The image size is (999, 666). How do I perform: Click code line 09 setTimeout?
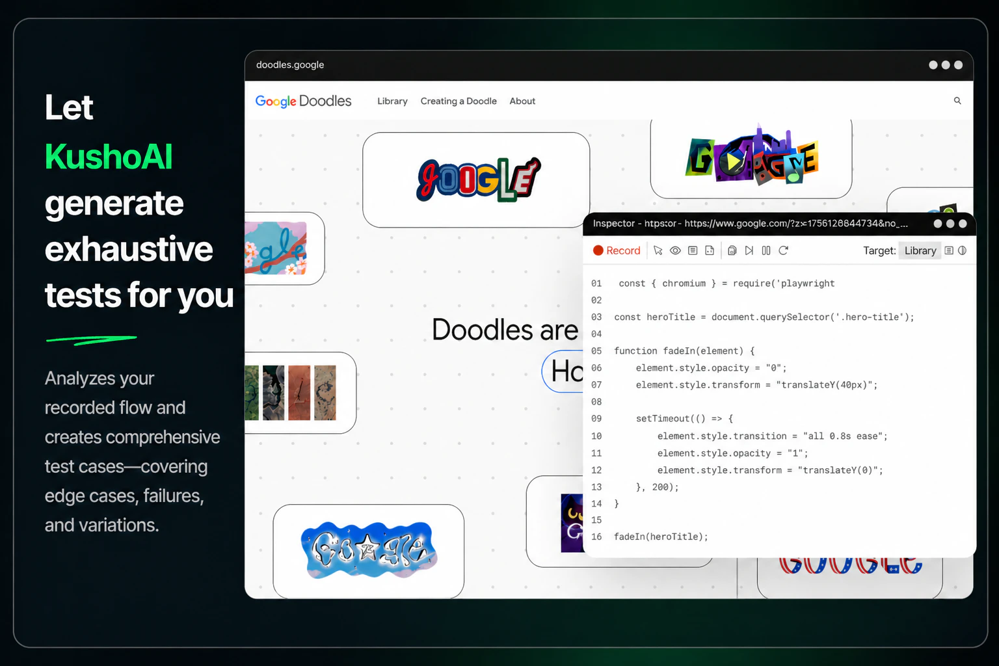[684, 419]
